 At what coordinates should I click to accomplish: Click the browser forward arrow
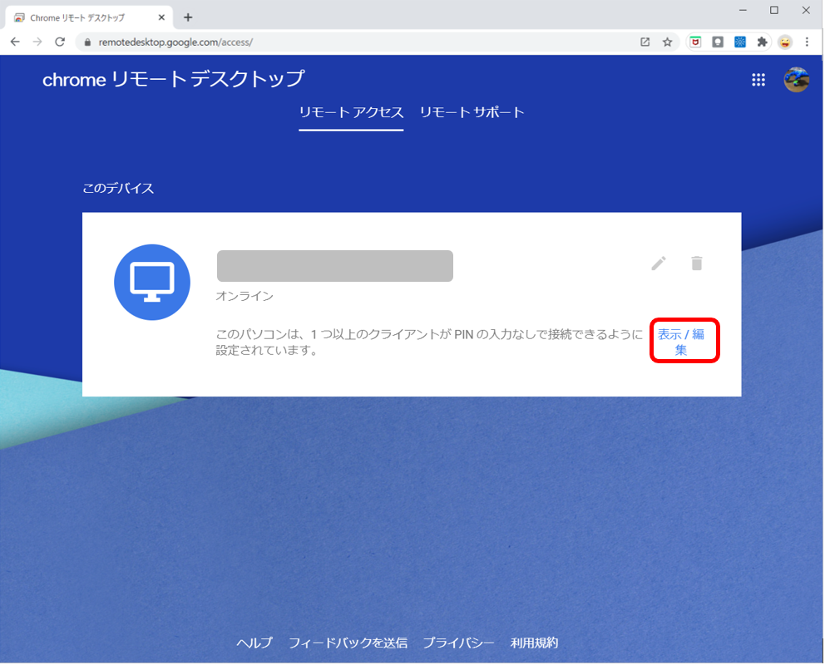click(x=37, y=42)
